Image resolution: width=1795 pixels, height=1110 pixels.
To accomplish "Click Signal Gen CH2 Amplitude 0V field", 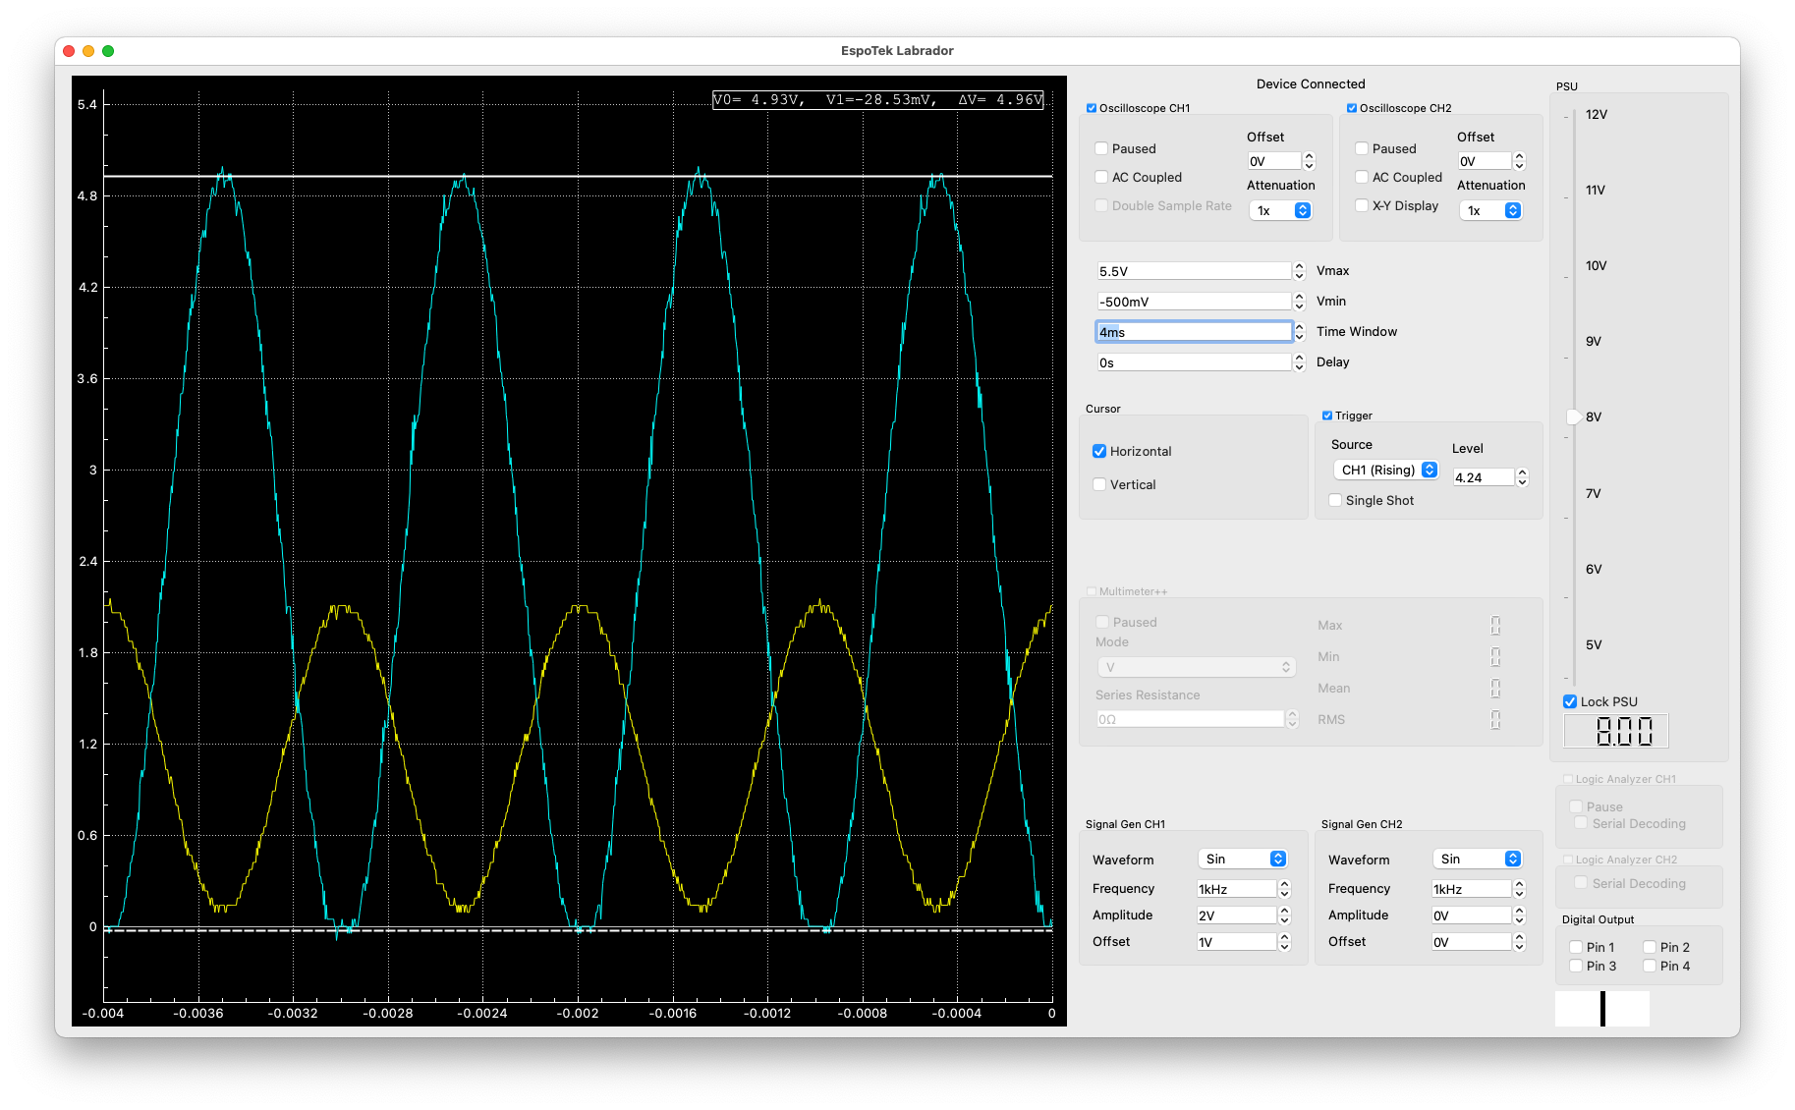I will coord(1471,916).
